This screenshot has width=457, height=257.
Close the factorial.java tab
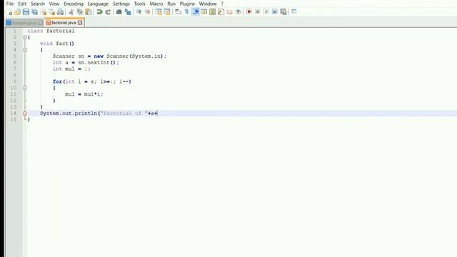click(80, 23)
